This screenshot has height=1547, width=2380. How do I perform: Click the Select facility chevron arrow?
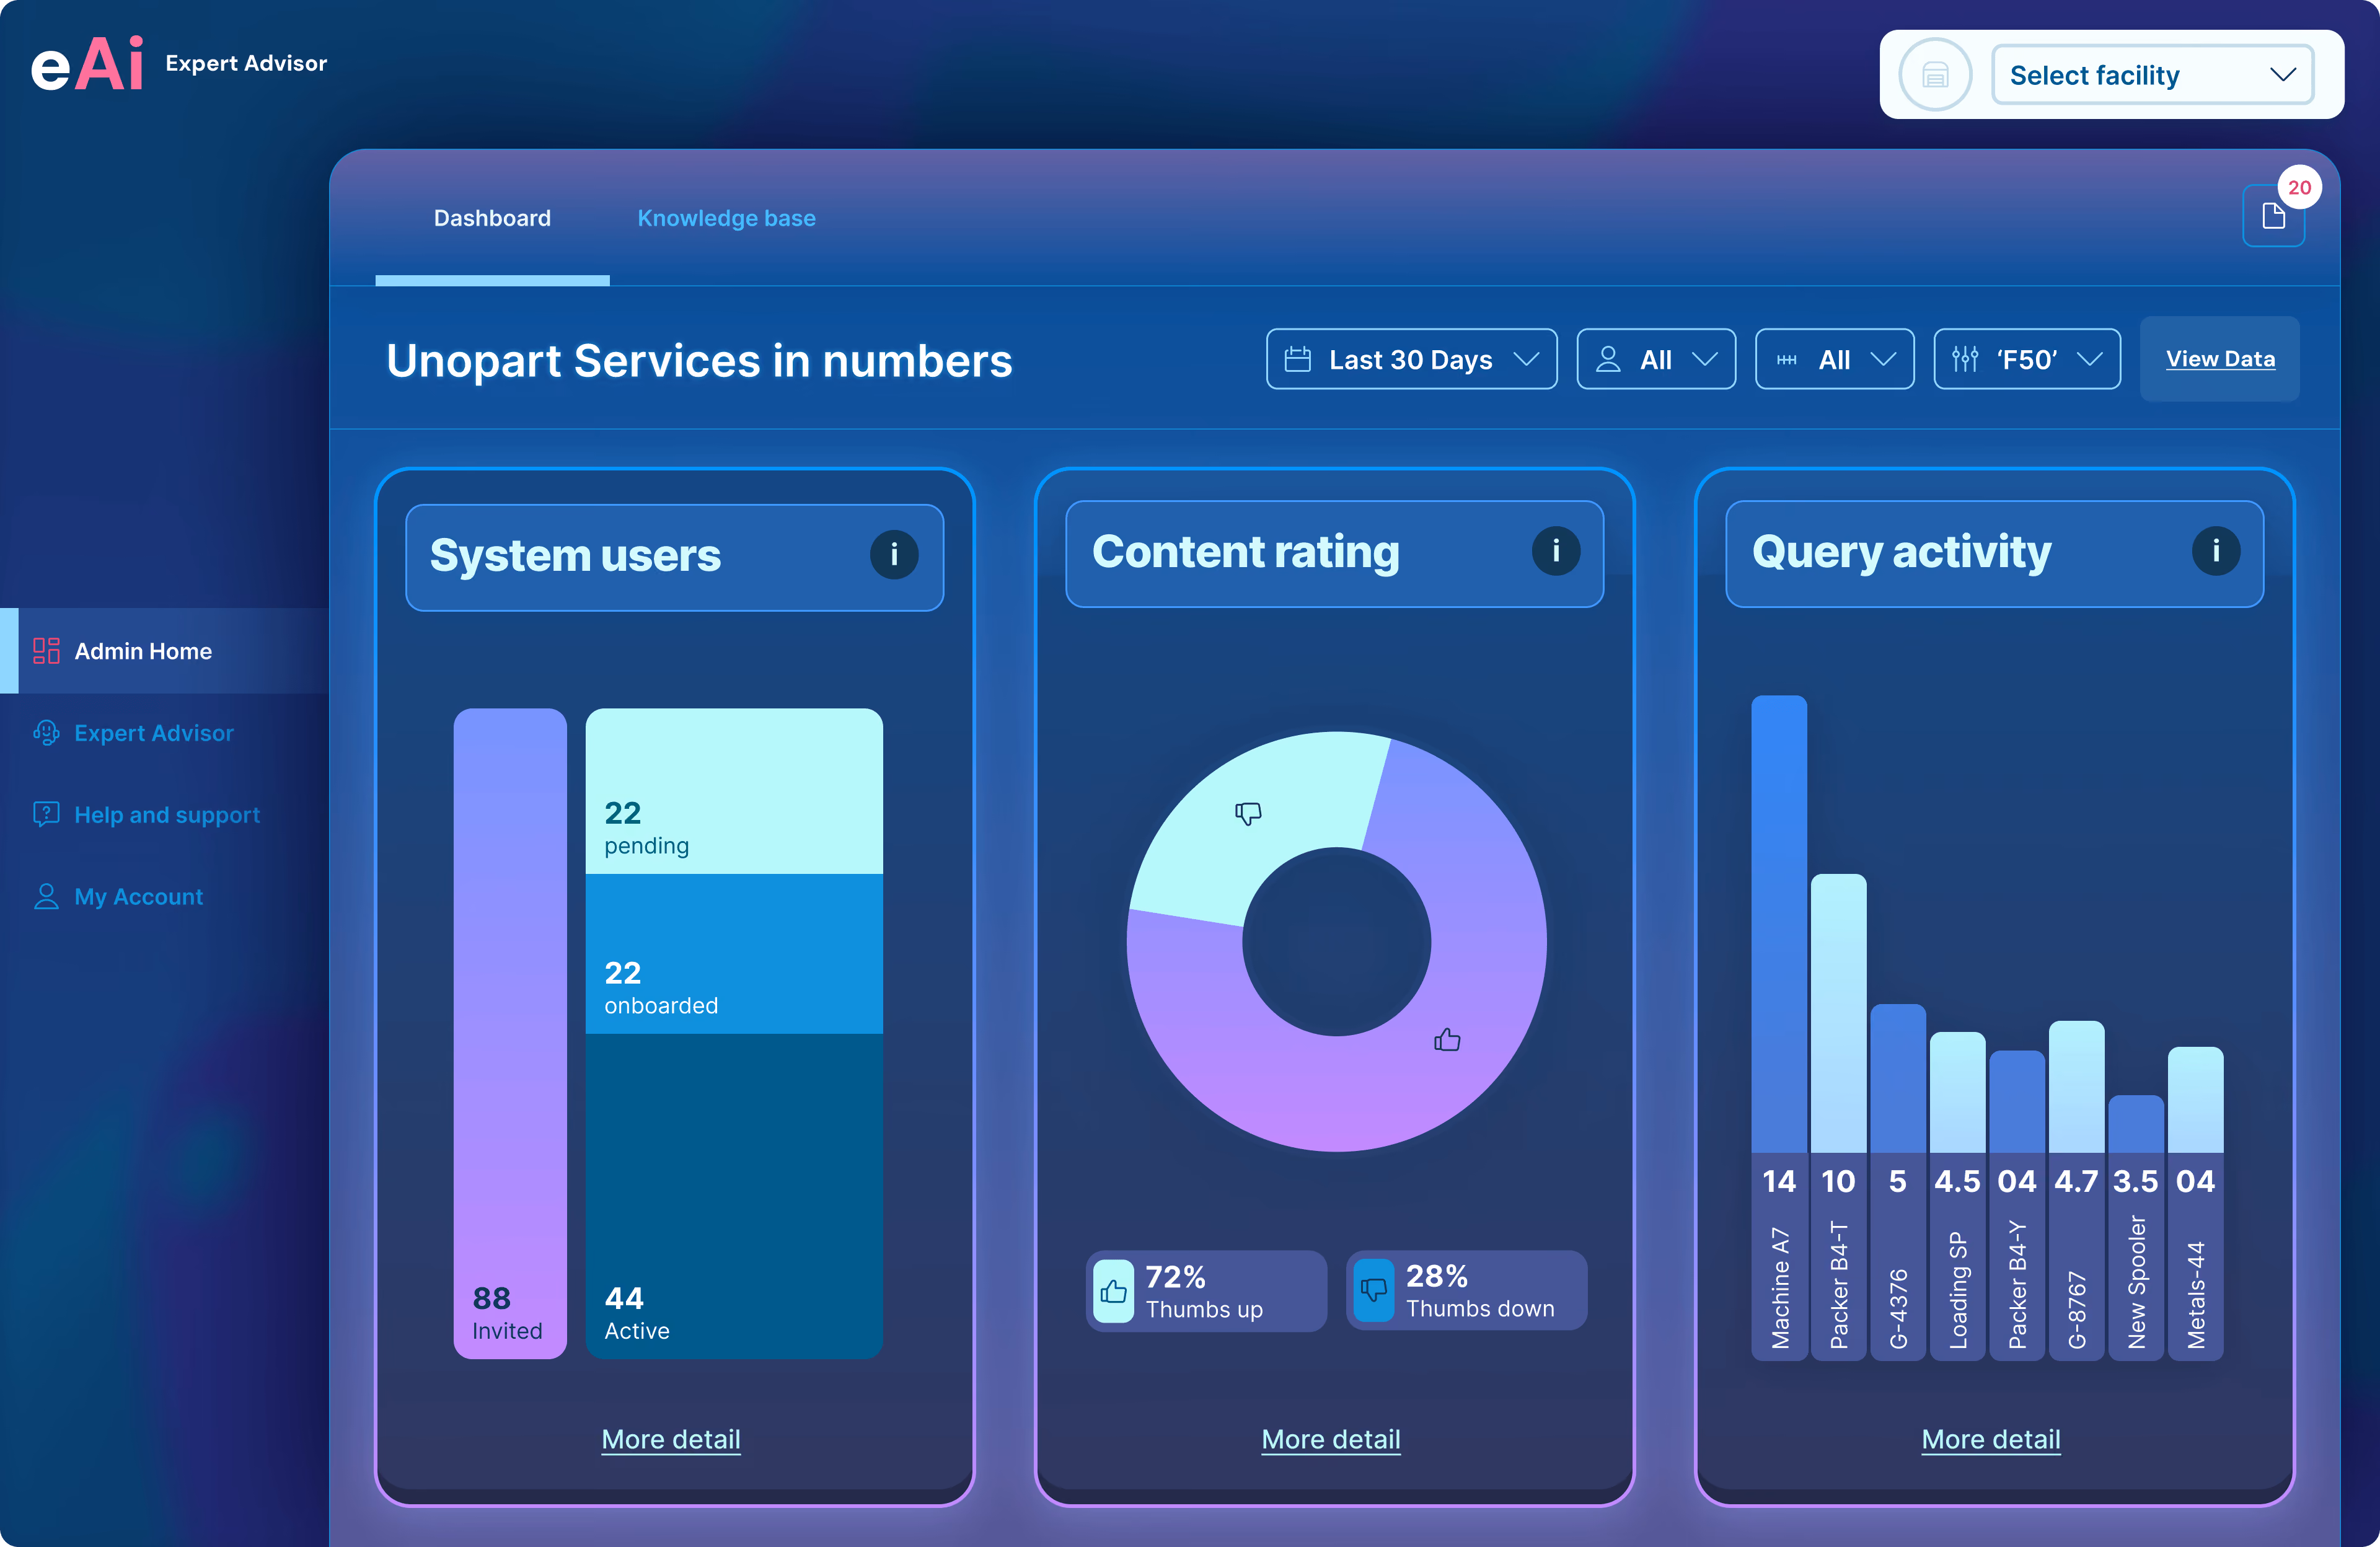(2282, 75)
